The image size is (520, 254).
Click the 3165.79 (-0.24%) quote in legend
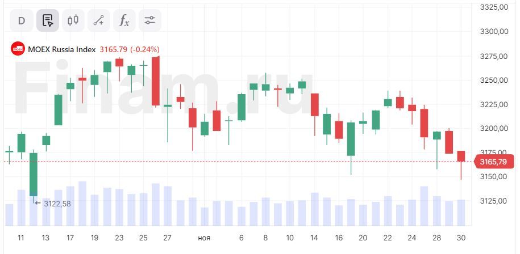tap(130, 49)
